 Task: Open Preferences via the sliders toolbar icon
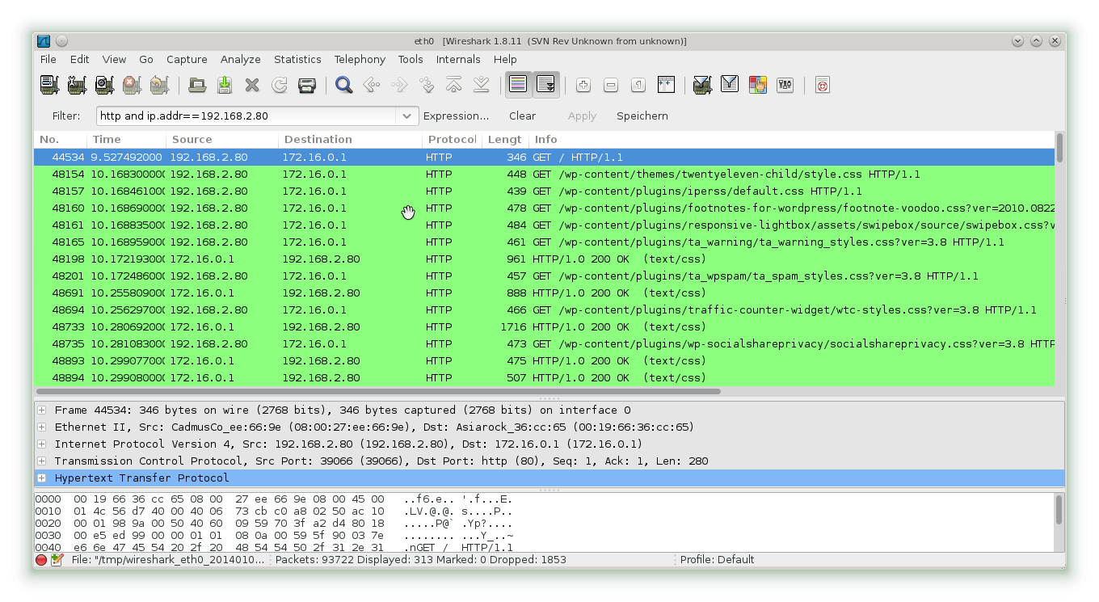click(x=785, y=85)
